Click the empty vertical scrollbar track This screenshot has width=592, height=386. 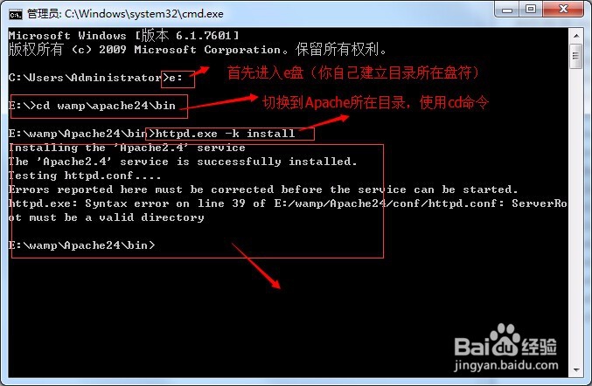pos(576,215)
